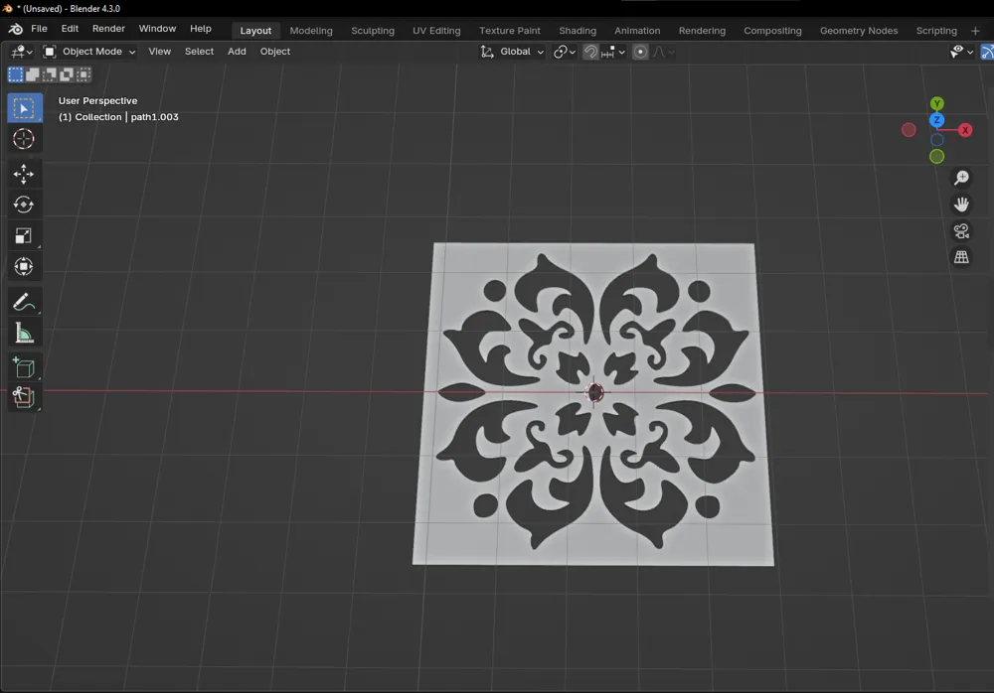Open the Help menu
994x693 pixels.
(x=201, y=29)
